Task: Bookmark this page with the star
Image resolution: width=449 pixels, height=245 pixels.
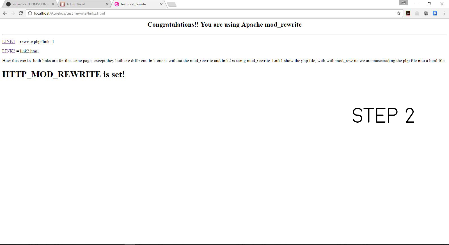Action: coord(398,13)
